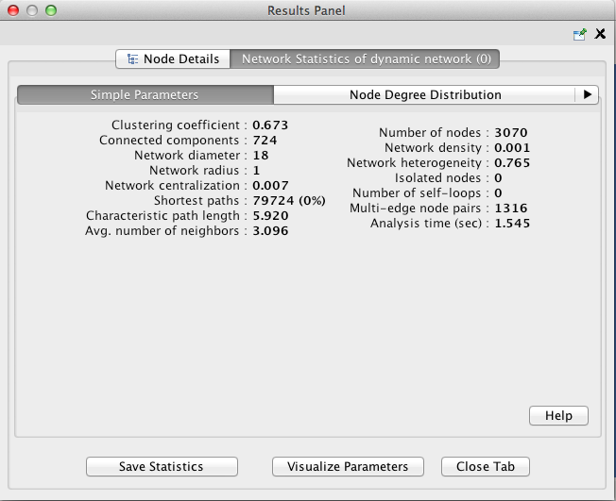This screenshot has width=616, height=501.
Task: Click the Node Details tree icon
Action: pyautogui.click(x=133, y=59)
